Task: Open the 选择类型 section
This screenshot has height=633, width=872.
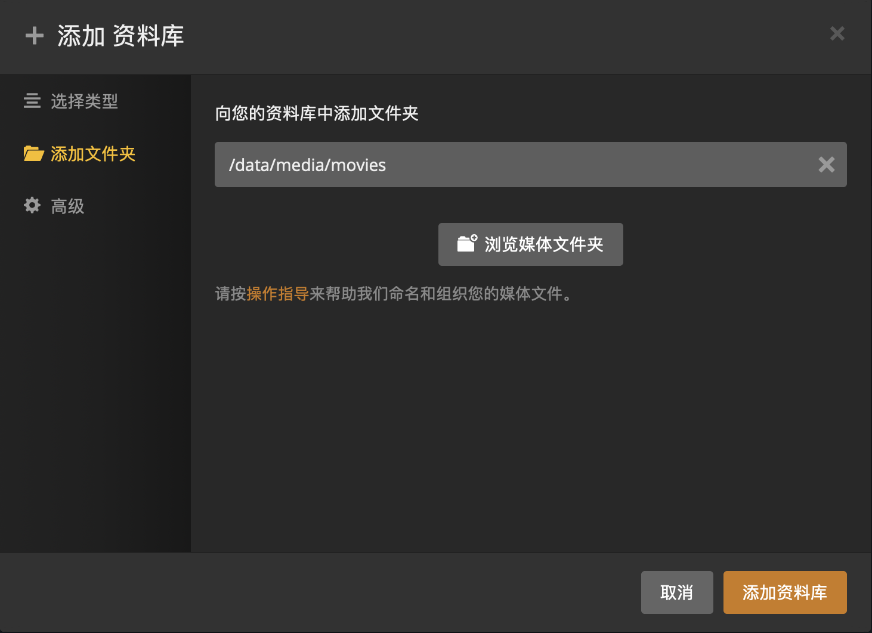Action: coord(84,102)
